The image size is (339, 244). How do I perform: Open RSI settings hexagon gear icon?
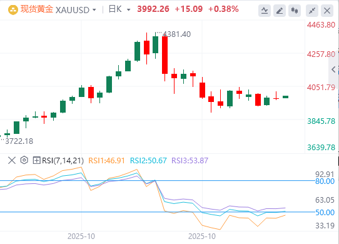[x=24, y=160]
